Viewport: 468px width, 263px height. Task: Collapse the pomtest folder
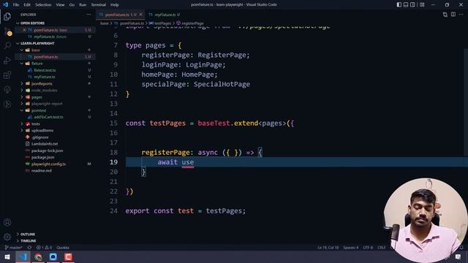39,110
